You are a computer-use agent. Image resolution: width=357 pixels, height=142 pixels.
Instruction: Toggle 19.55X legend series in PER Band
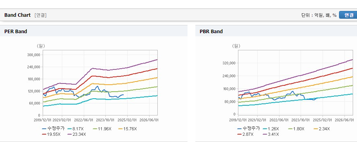(x=51, y=134)
